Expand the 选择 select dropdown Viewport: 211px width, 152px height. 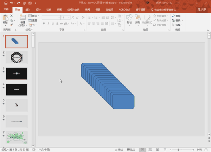178,25
